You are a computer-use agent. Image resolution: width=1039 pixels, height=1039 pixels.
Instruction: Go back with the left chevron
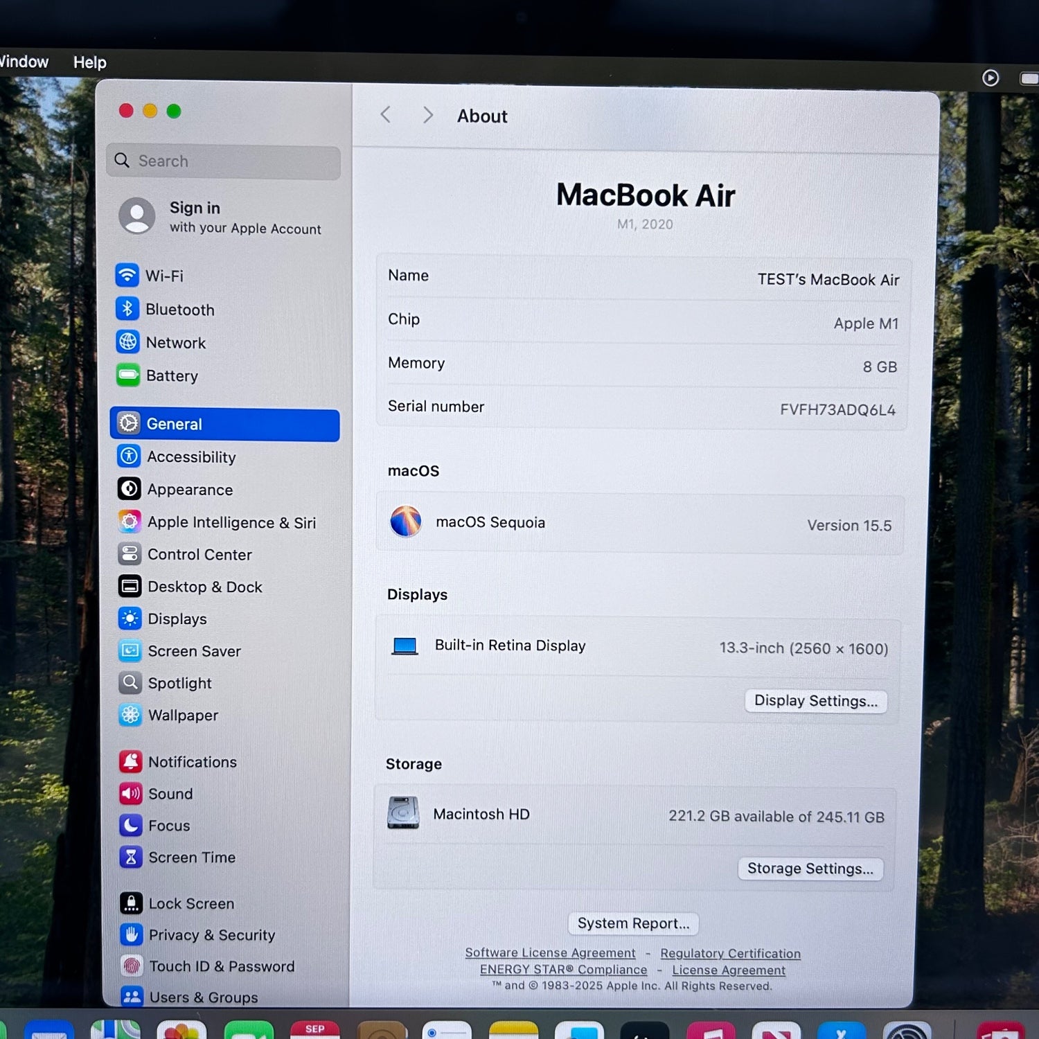(x=386, y=114)
